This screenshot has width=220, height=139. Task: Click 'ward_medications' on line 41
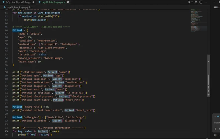coord(49,13)
